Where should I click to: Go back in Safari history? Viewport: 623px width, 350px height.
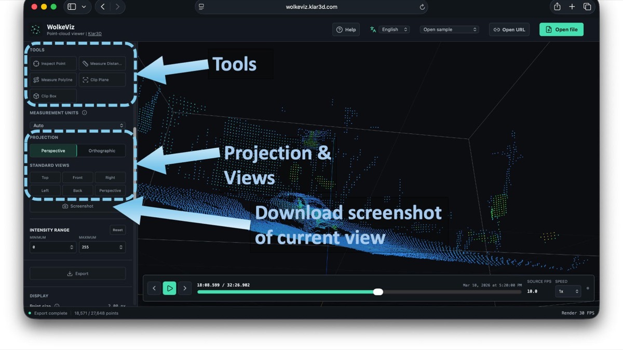103,7
